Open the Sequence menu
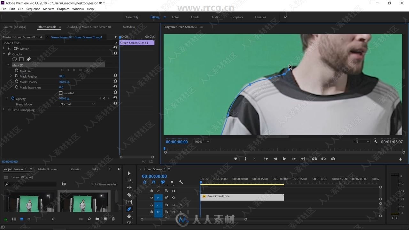Screen dimensions: 409x230 [33, 9]
